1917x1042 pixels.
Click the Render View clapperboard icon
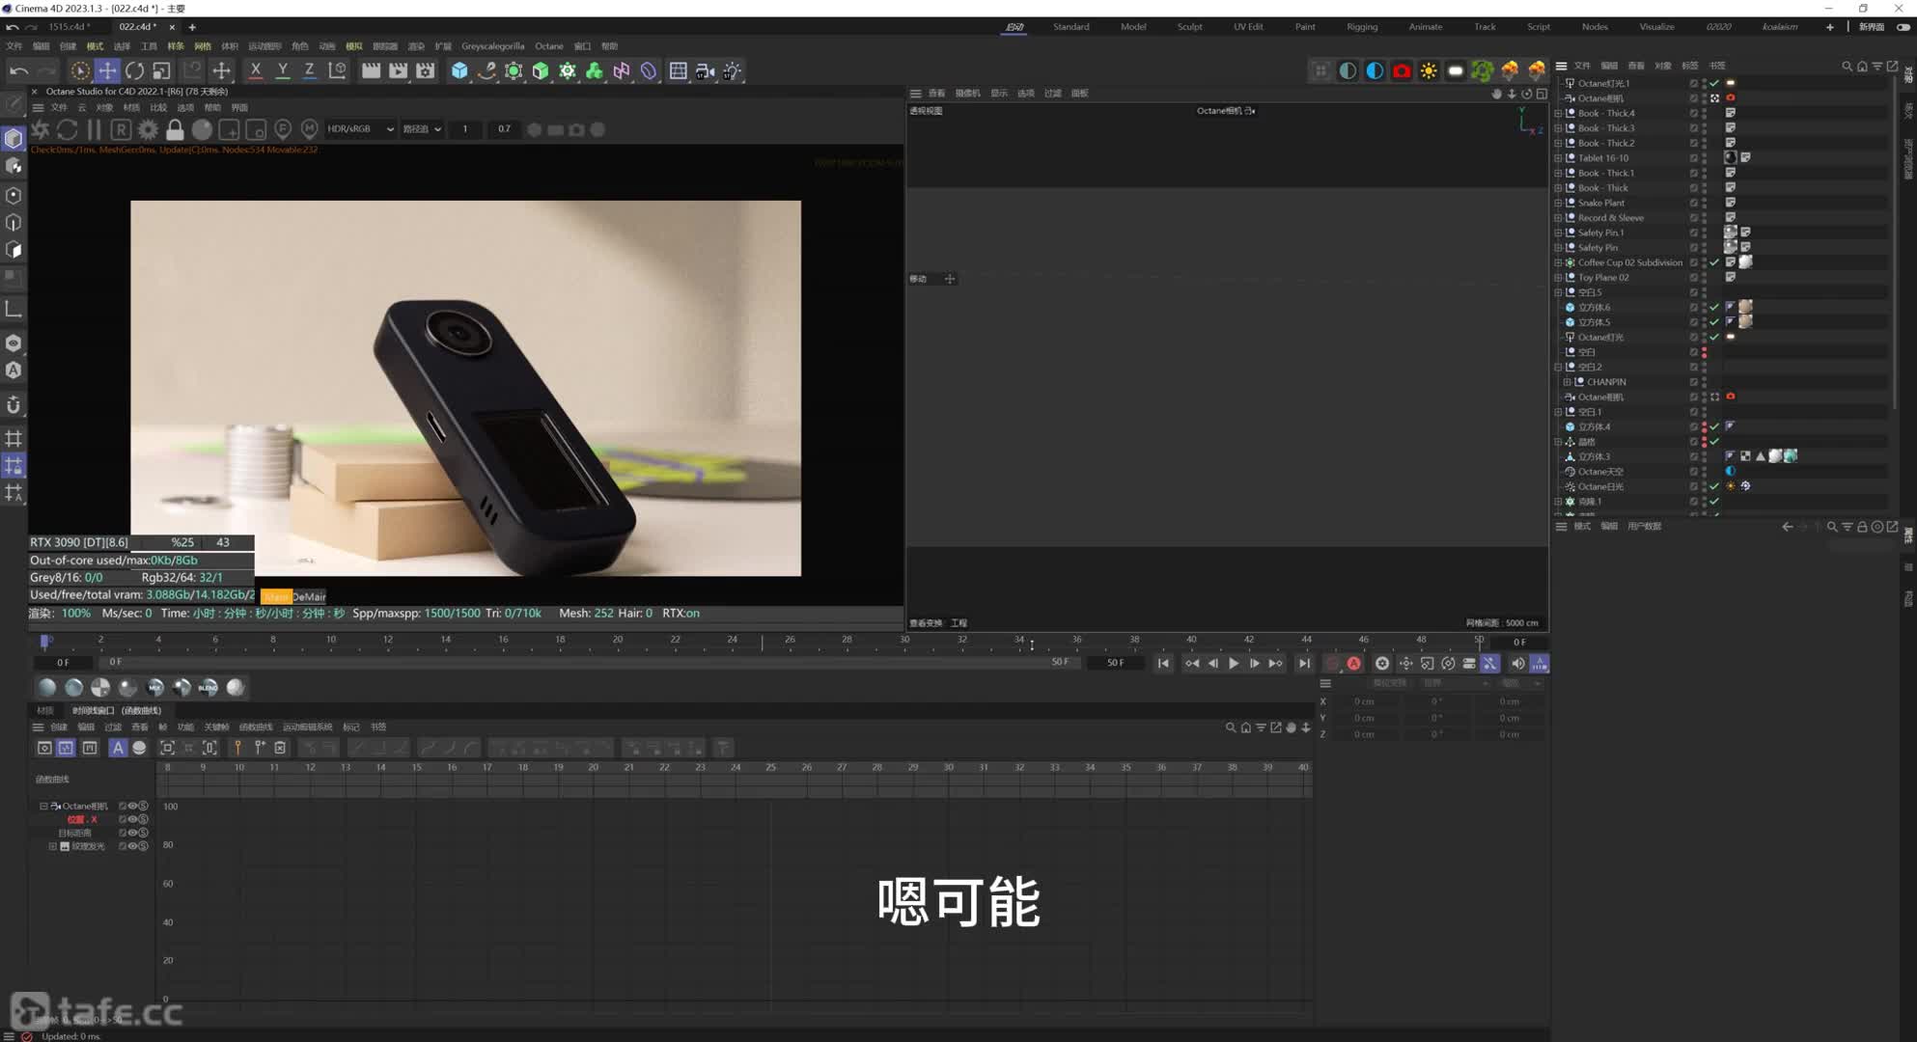tap(371, 70)
